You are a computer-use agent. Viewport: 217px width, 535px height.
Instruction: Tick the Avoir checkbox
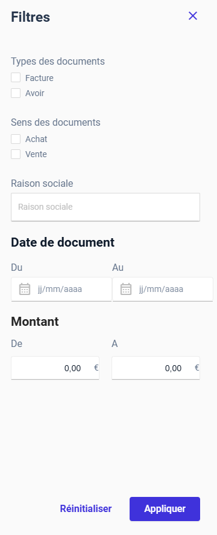[16, 93]
